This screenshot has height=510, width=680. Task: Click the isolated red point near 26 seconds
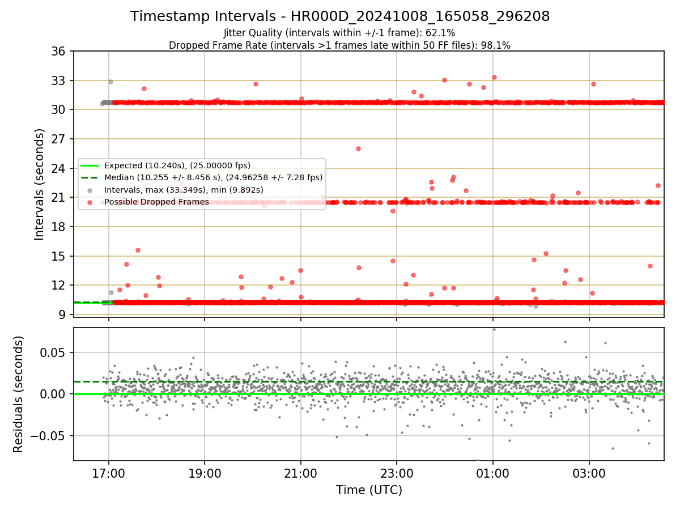point(358,148)
